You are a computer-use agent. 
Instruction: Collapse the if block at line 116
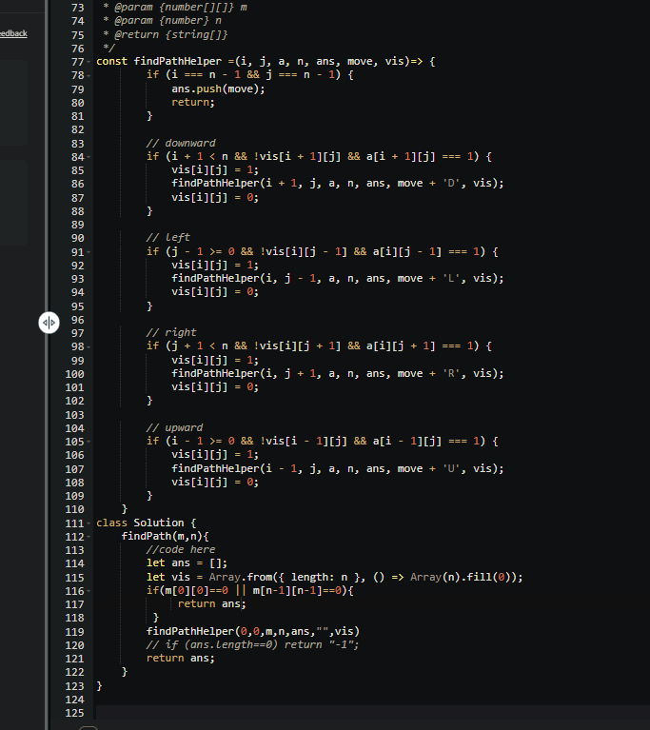click(89, 591)
